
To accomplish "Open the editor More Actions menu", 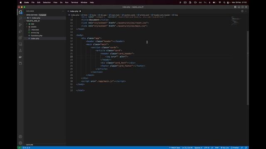I will point(246,11).
